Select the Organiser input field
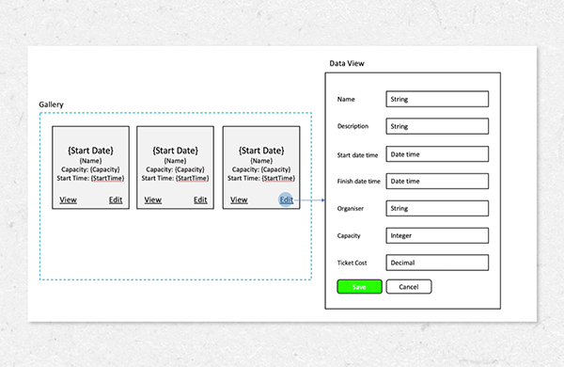Image resolution: width=564 pixels, height=367 pixels. [x=437, y=208]
